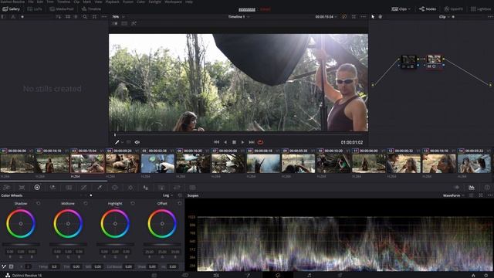Screen dimensions: 494x278
Task: Open the Camera Raw palette
Action: click(x=7, y=188)
